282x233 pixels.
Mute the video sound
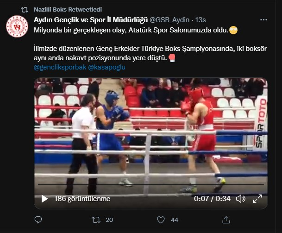(x=241, y=199)
